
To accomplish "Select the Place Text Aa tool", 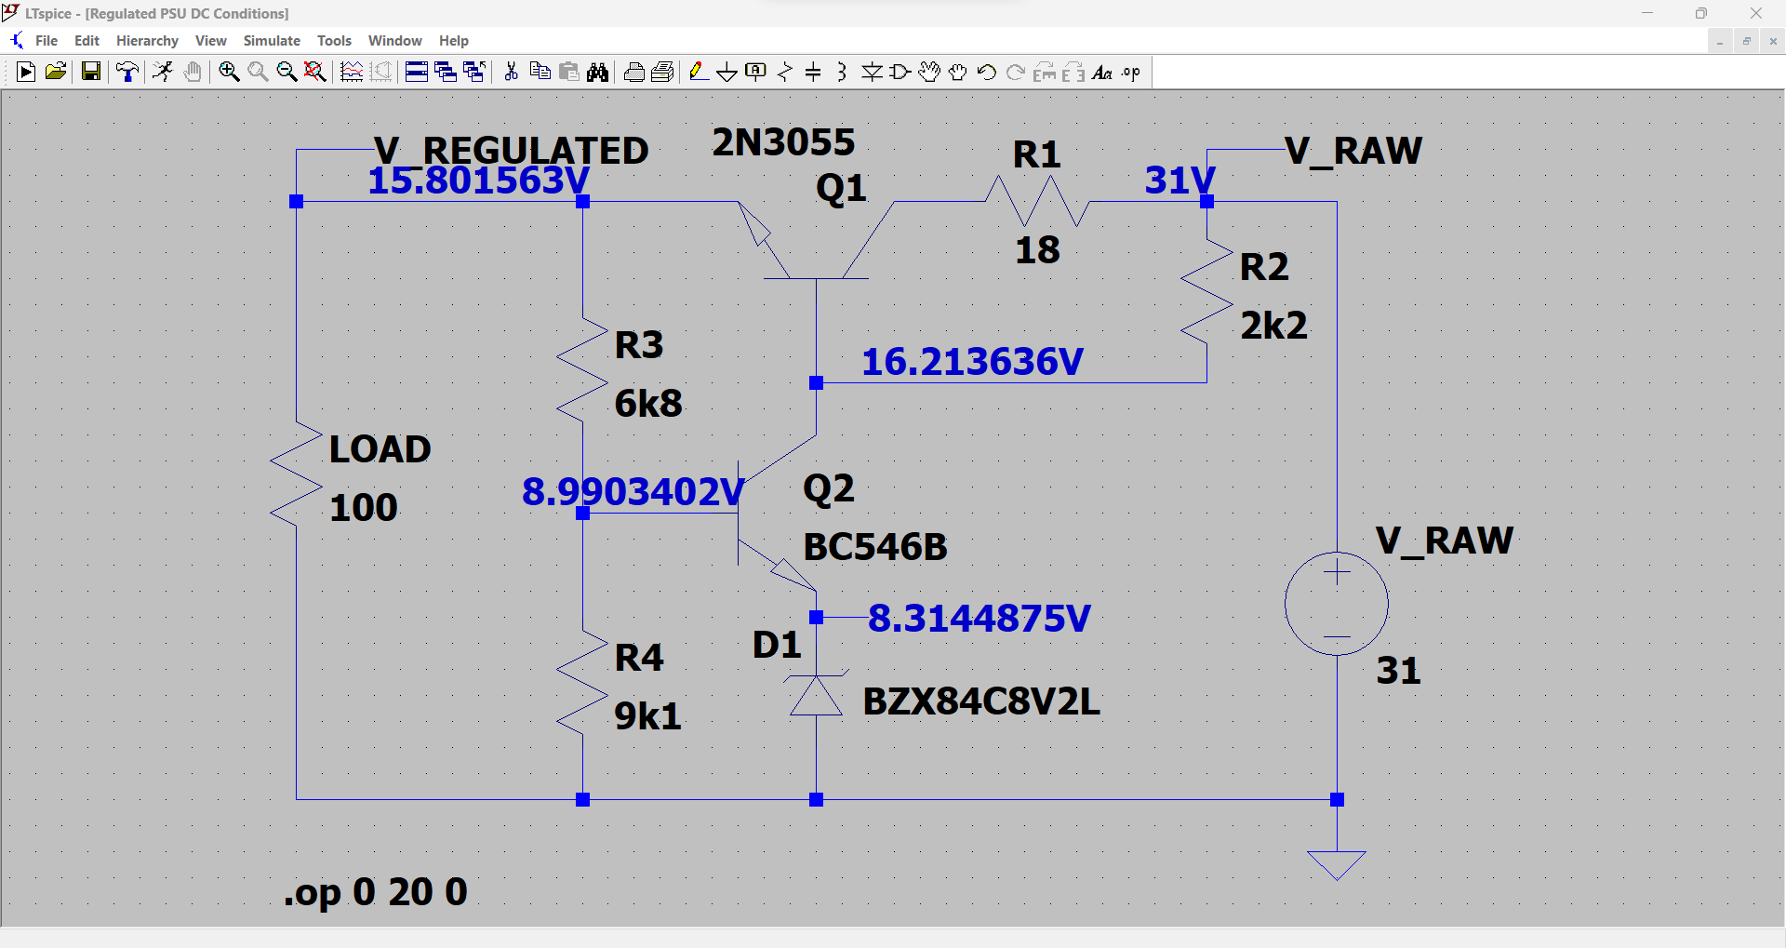I will pyautogui.click(x=1102, y=72).
